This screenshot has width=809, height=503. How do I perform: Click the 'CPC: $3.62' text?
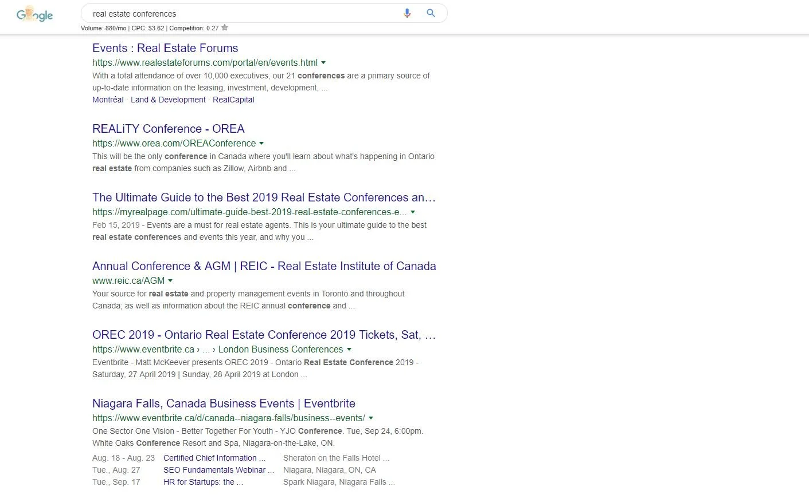[x=148, y=28]
